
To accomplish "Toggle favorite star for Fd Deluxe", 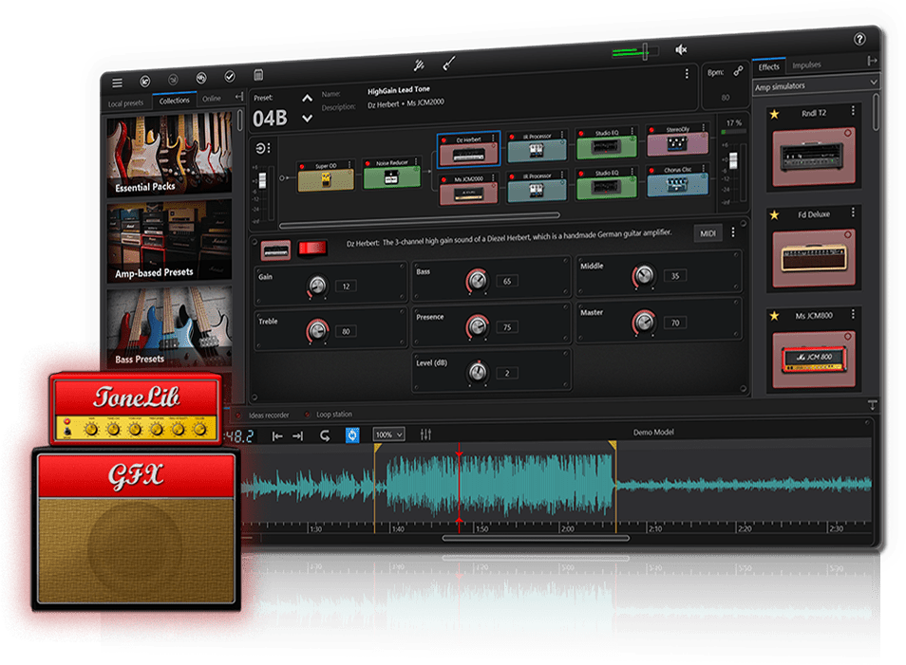I will 774,215.
